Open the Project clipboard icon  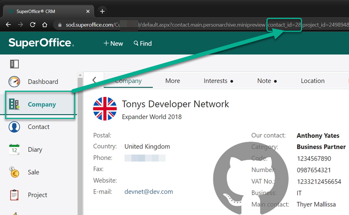[x=14, y=195]
